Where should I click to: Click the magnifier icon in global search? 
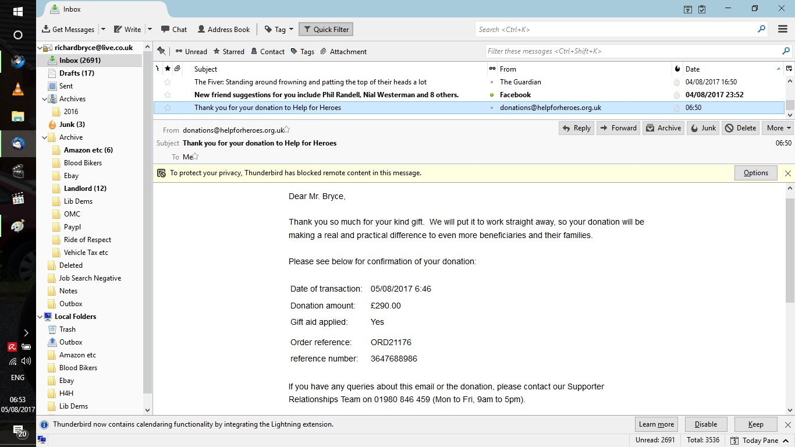point(761,29)
